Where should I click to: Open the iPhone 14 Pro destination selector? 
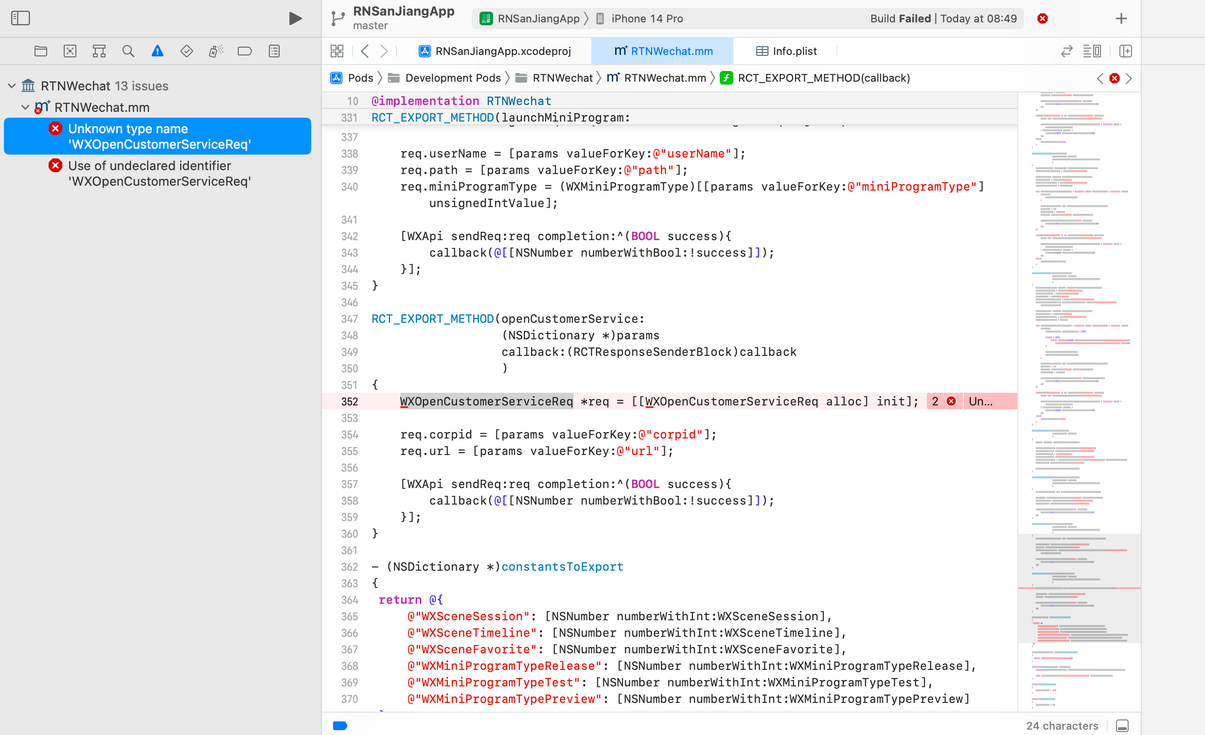pyautogui.click(x=647, y=18)
